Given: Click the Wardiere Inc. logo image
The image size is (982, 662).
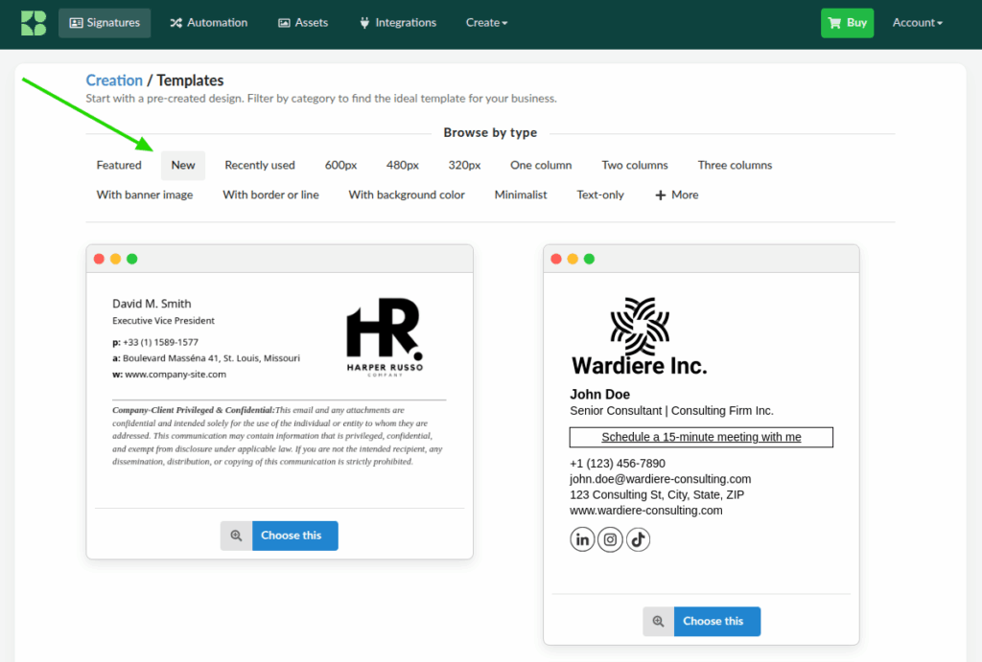Looking at the screenshot, I should point(639,336).
